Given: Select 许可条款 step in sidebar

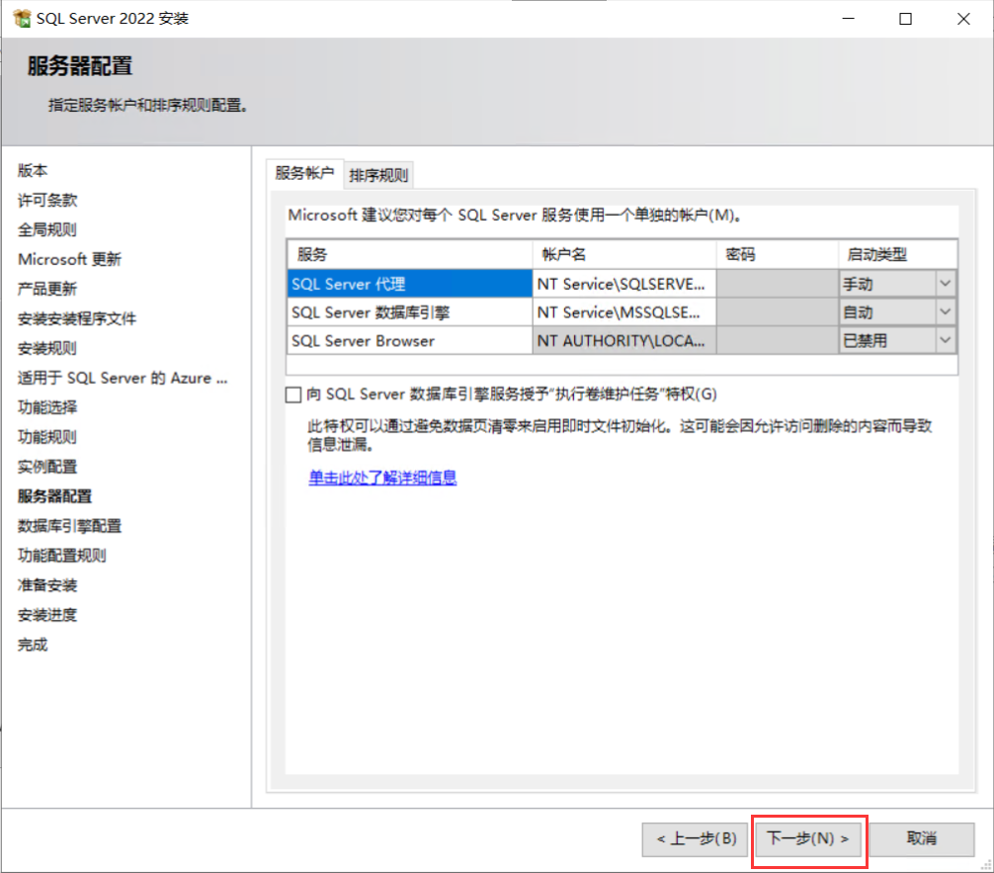Looking at the screenshot, I should [x=47, y=201].
